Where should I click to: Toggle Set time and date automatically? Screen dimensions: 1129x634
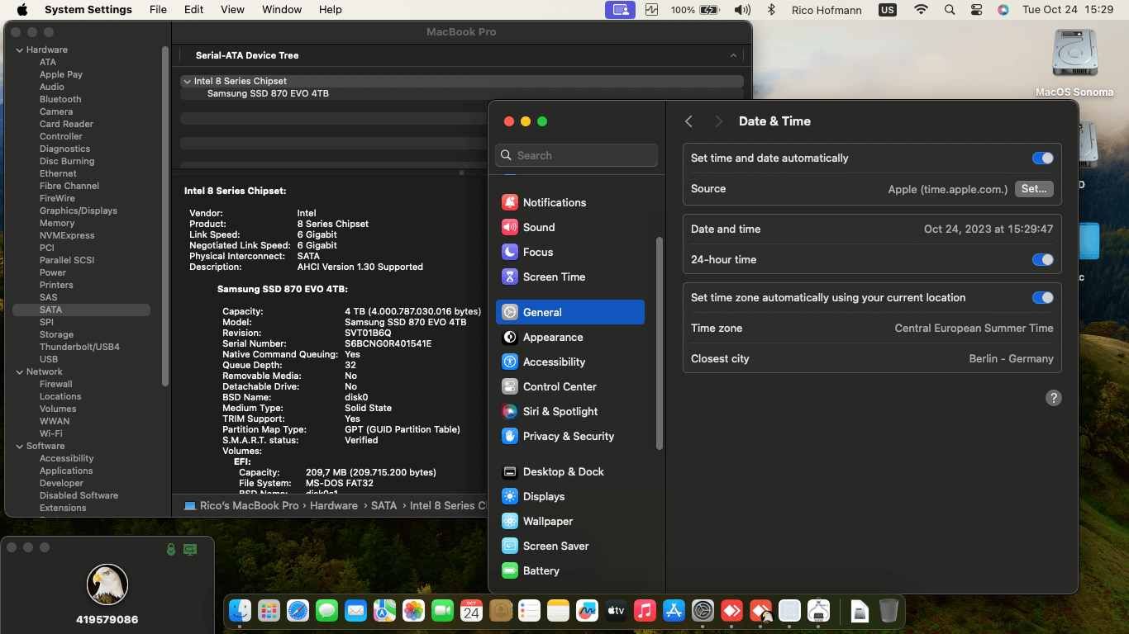1042,158
